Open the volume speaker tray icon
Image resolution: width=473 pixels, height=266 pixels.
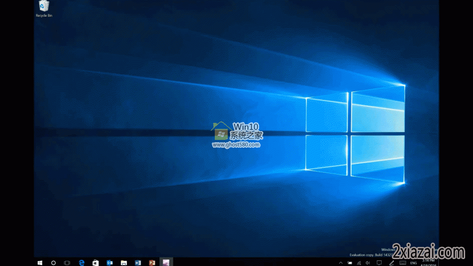pos(368,263)
